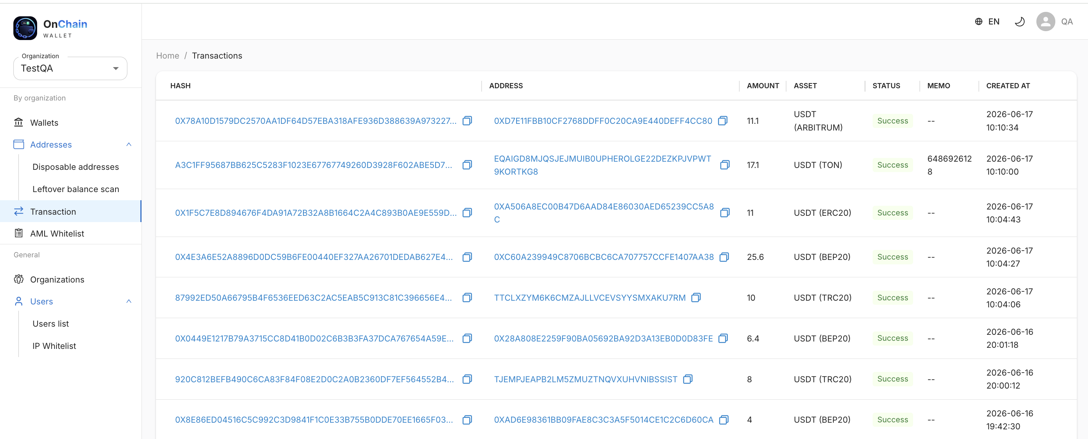Viewport: 1088px width, 439px height.
Task: Copy hash starting 0X8E86ED04516C
Action: tap(467, 420)
